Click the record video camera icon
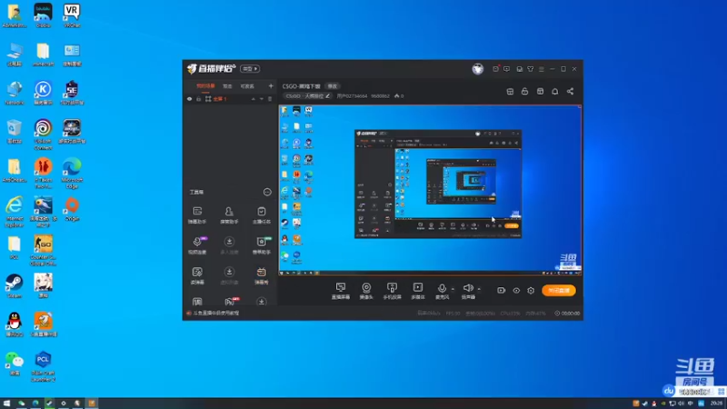This screenshot has width=727, height=409. (x=502, y=290)
